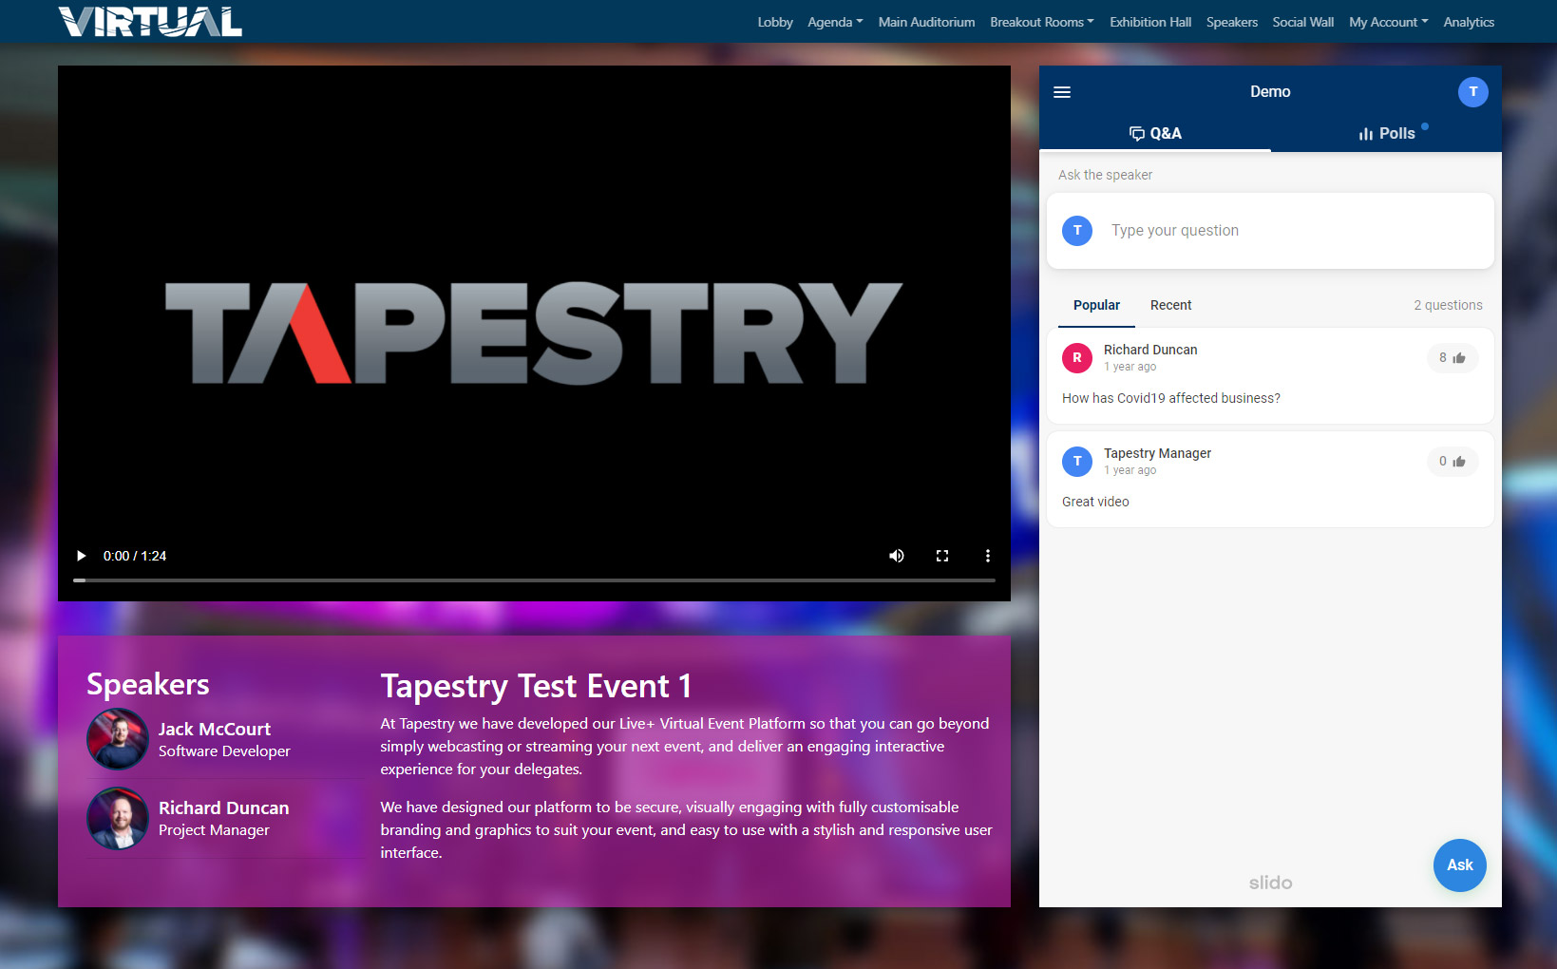
Task: Play the Tapestry video
Action: pos(81,556)
